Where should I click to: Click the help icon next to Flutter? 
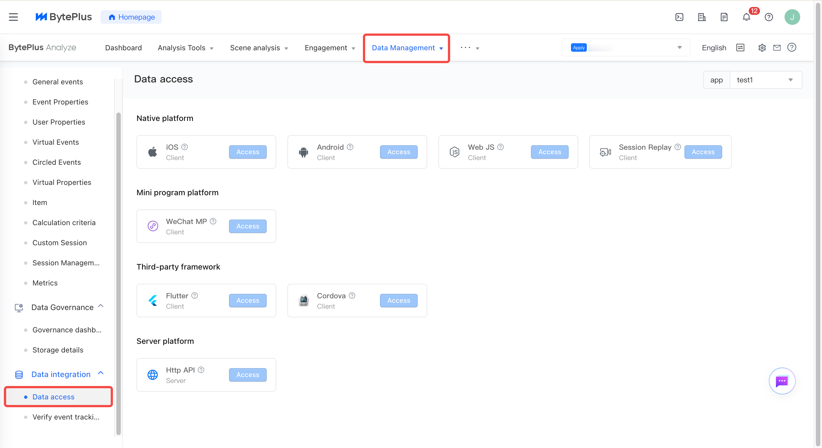(x=195, y=296)
